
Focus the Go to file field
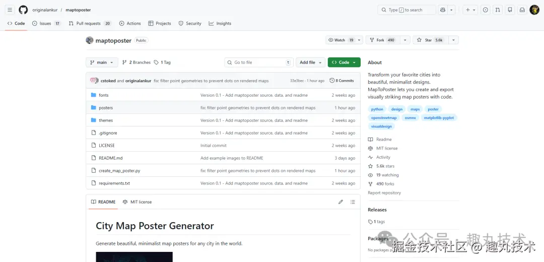coord(259,62)
